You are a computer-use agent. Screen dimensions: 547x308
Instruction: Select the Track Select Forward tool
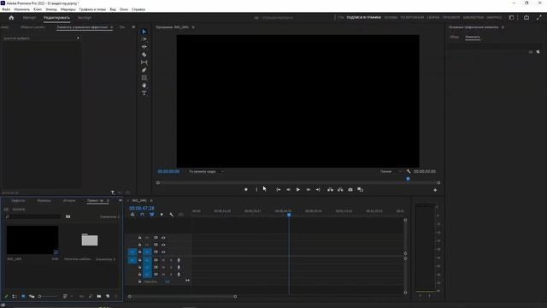(x=144, y=39)
